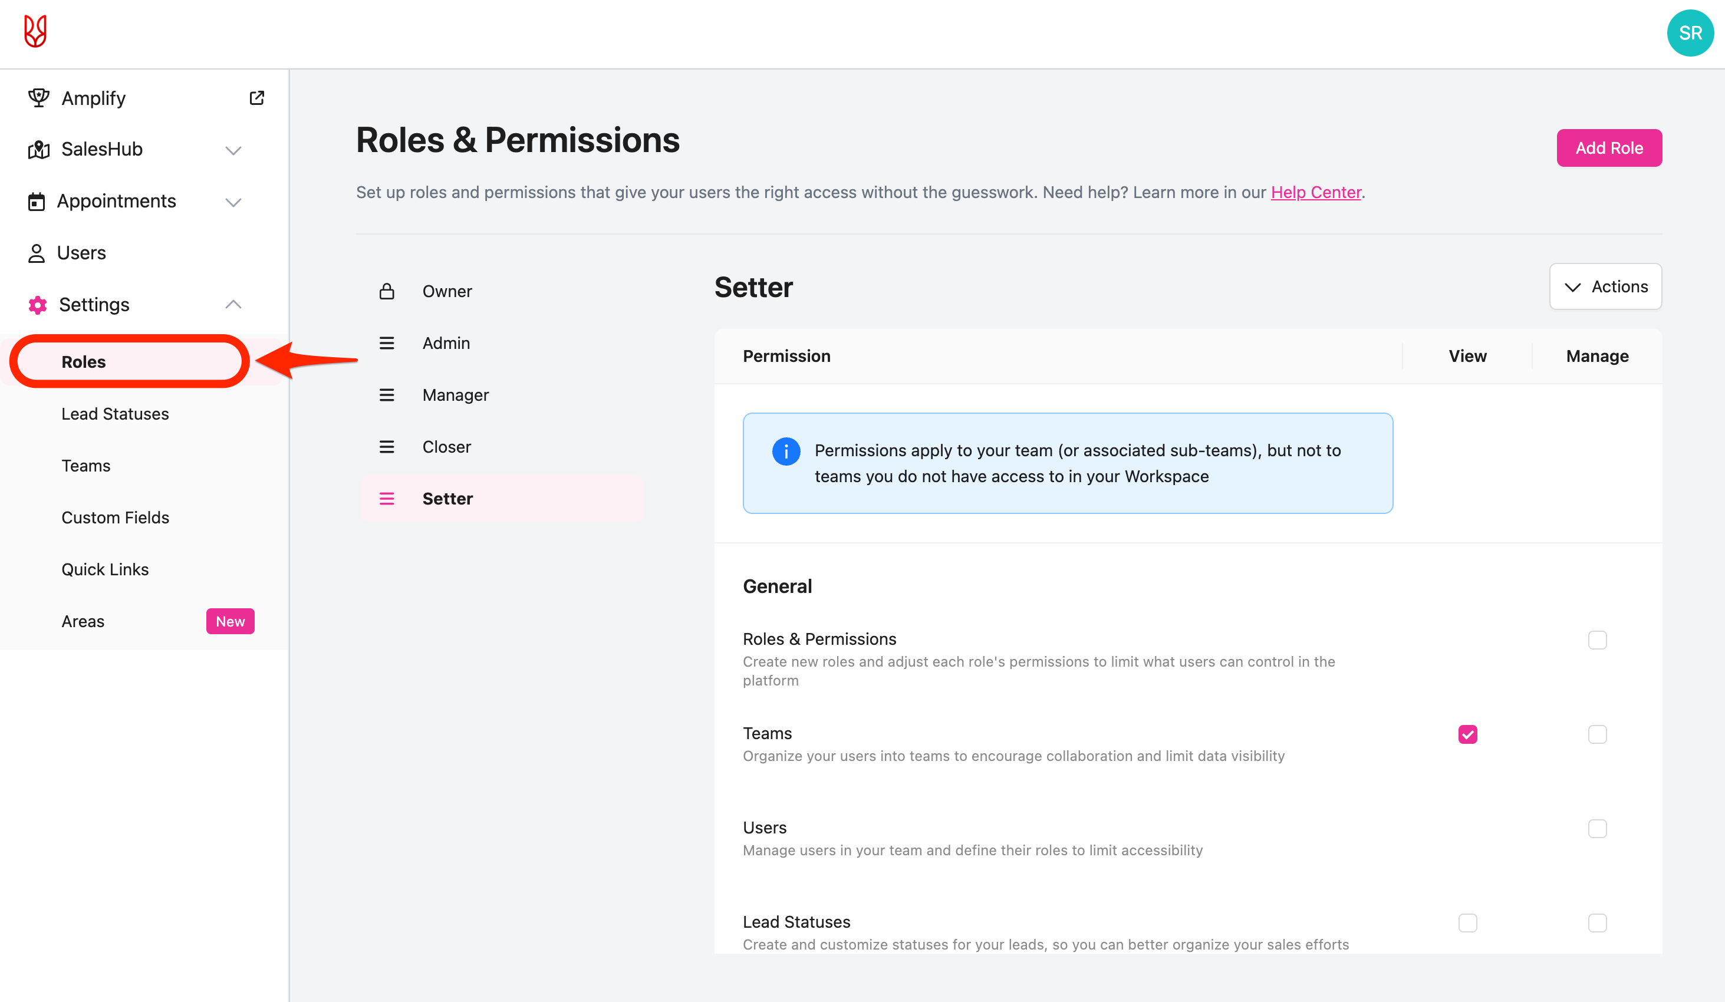The height and width of the screenshot is (1002, 1725).
Task: Uncheck Teams View permission checkbox
Action: (1467, 734)
